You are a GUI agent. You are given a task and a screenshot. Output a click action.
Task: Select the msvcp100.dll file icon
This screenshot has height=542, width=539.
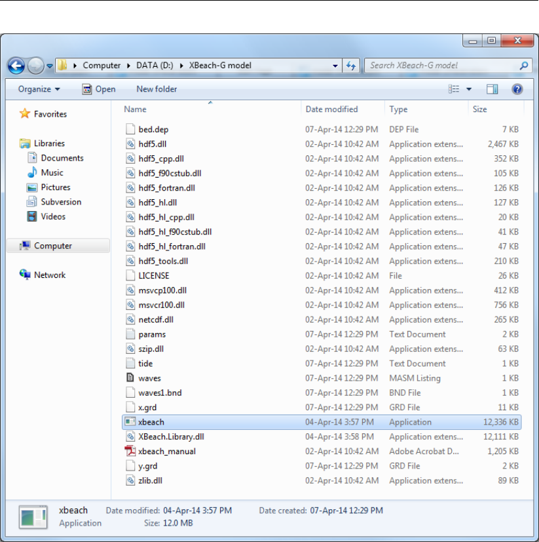(130, 290)
